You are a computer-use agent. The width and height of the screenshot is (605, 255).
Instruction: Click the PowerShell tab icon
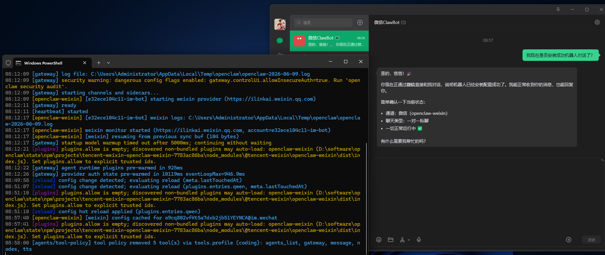(x=18, y=63)
